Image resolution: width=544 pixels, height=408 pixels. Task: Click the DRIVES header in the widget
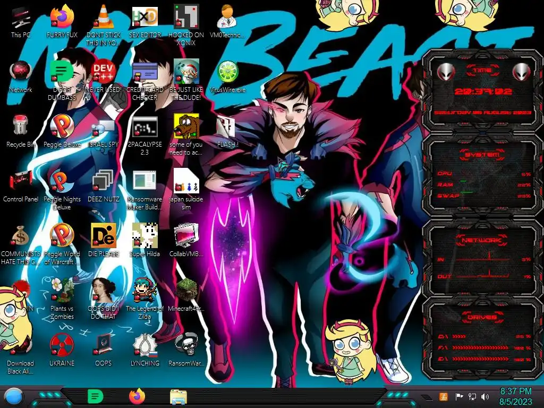click(482, 317)
